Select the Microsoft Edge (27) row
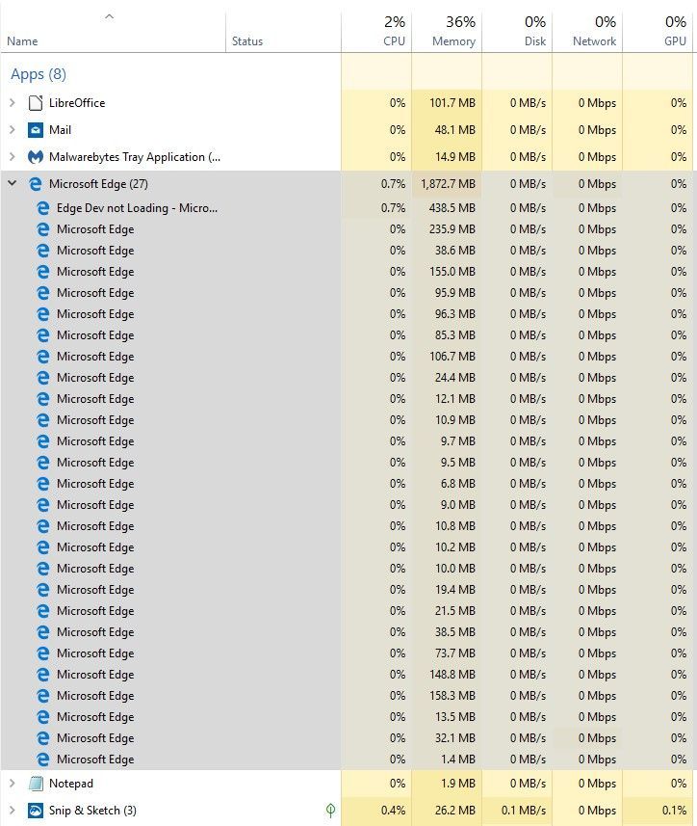Image resolution: width=697 pixels, height=826 pixels. click(x=348, y=184)
